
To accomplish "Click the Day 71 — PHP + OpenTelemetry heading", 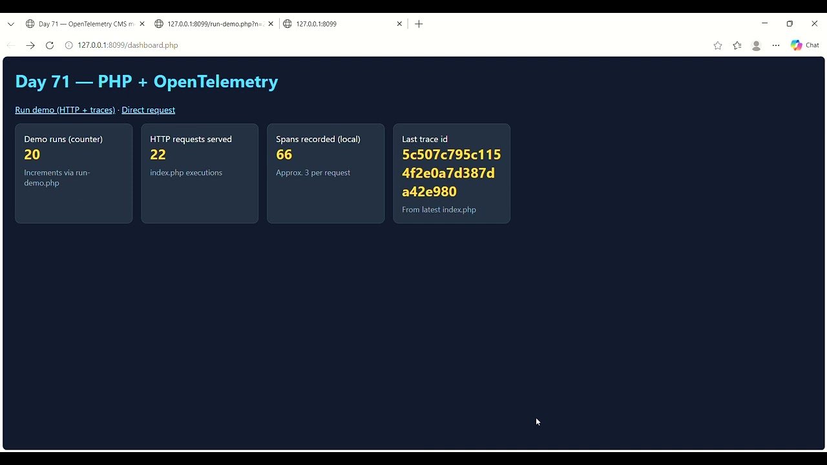I will tap(147, 81).
